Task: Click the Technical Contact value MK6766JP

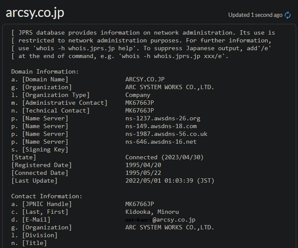Action: coord(140,110)
